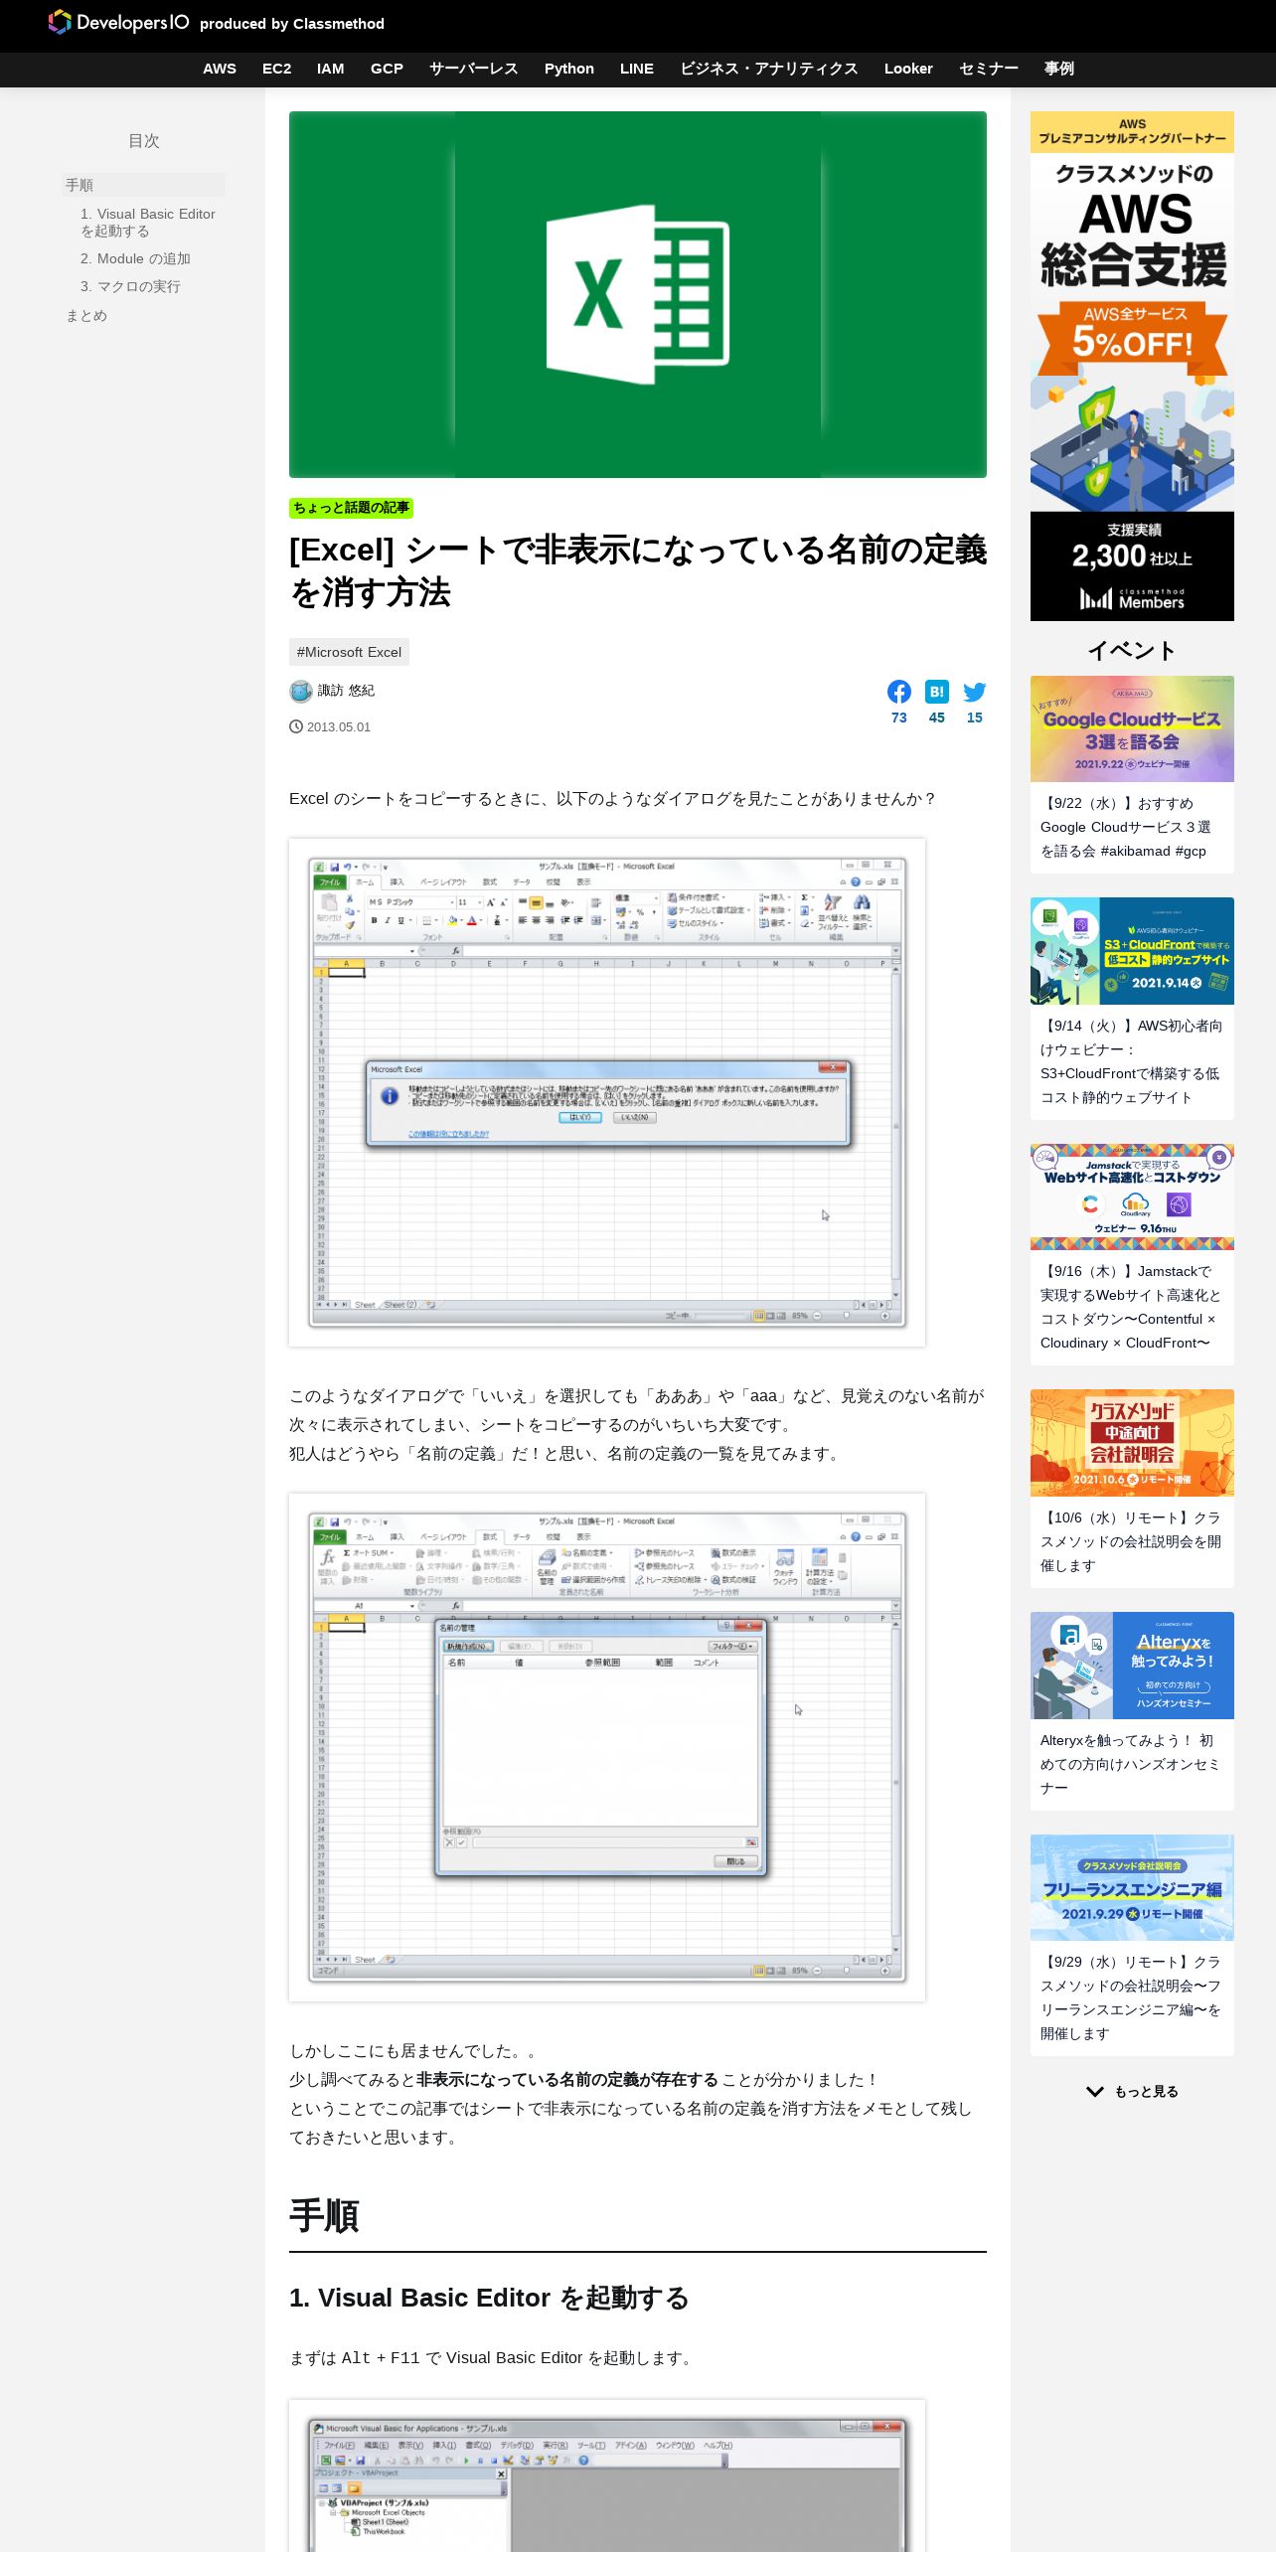
Task: Click the date 2013.05.01
Action: coord(338,727)
